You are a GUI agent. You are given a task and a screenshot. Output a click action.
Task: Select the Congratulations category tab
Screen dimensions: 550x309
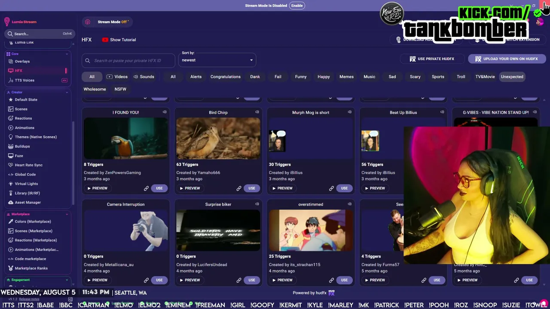tap(226, 77)
